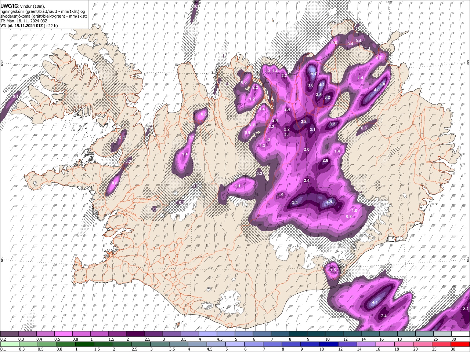Click the 3.1 precipitation value on the map
Image resolution: width=470 pixels, height=352 pixels.
312,129
